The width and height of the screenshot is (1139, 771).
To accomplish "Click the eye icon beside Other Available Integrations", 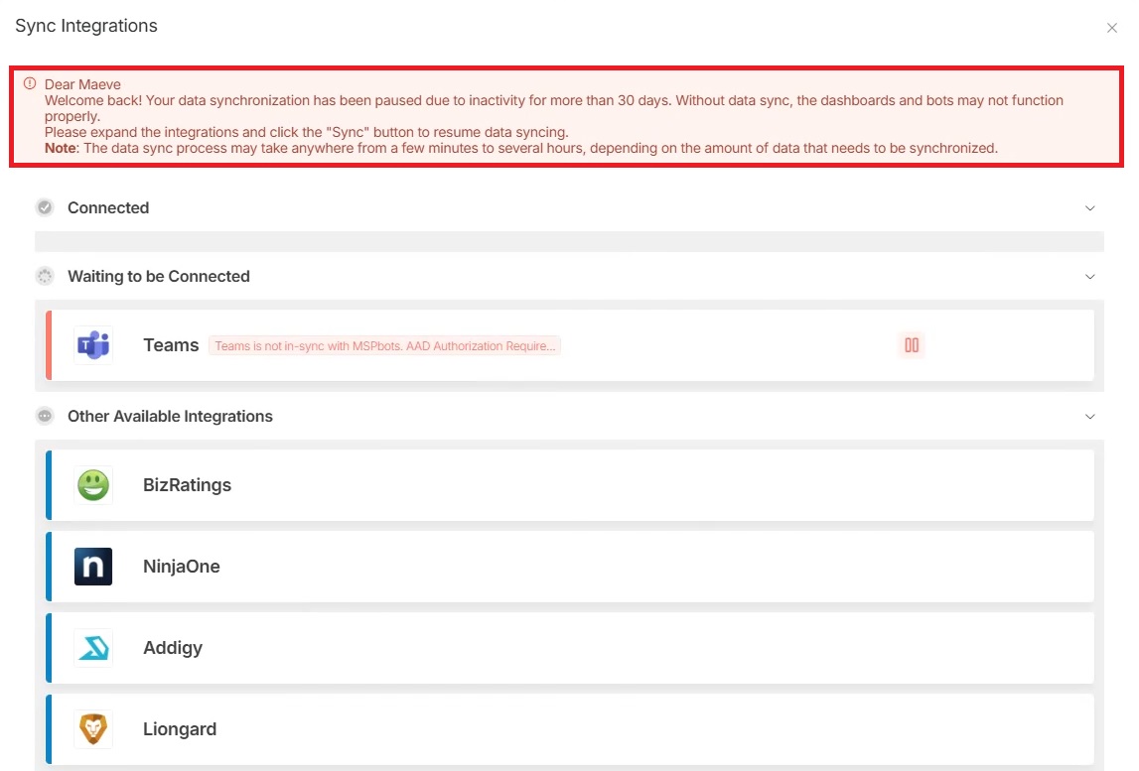I will (45, 416).
